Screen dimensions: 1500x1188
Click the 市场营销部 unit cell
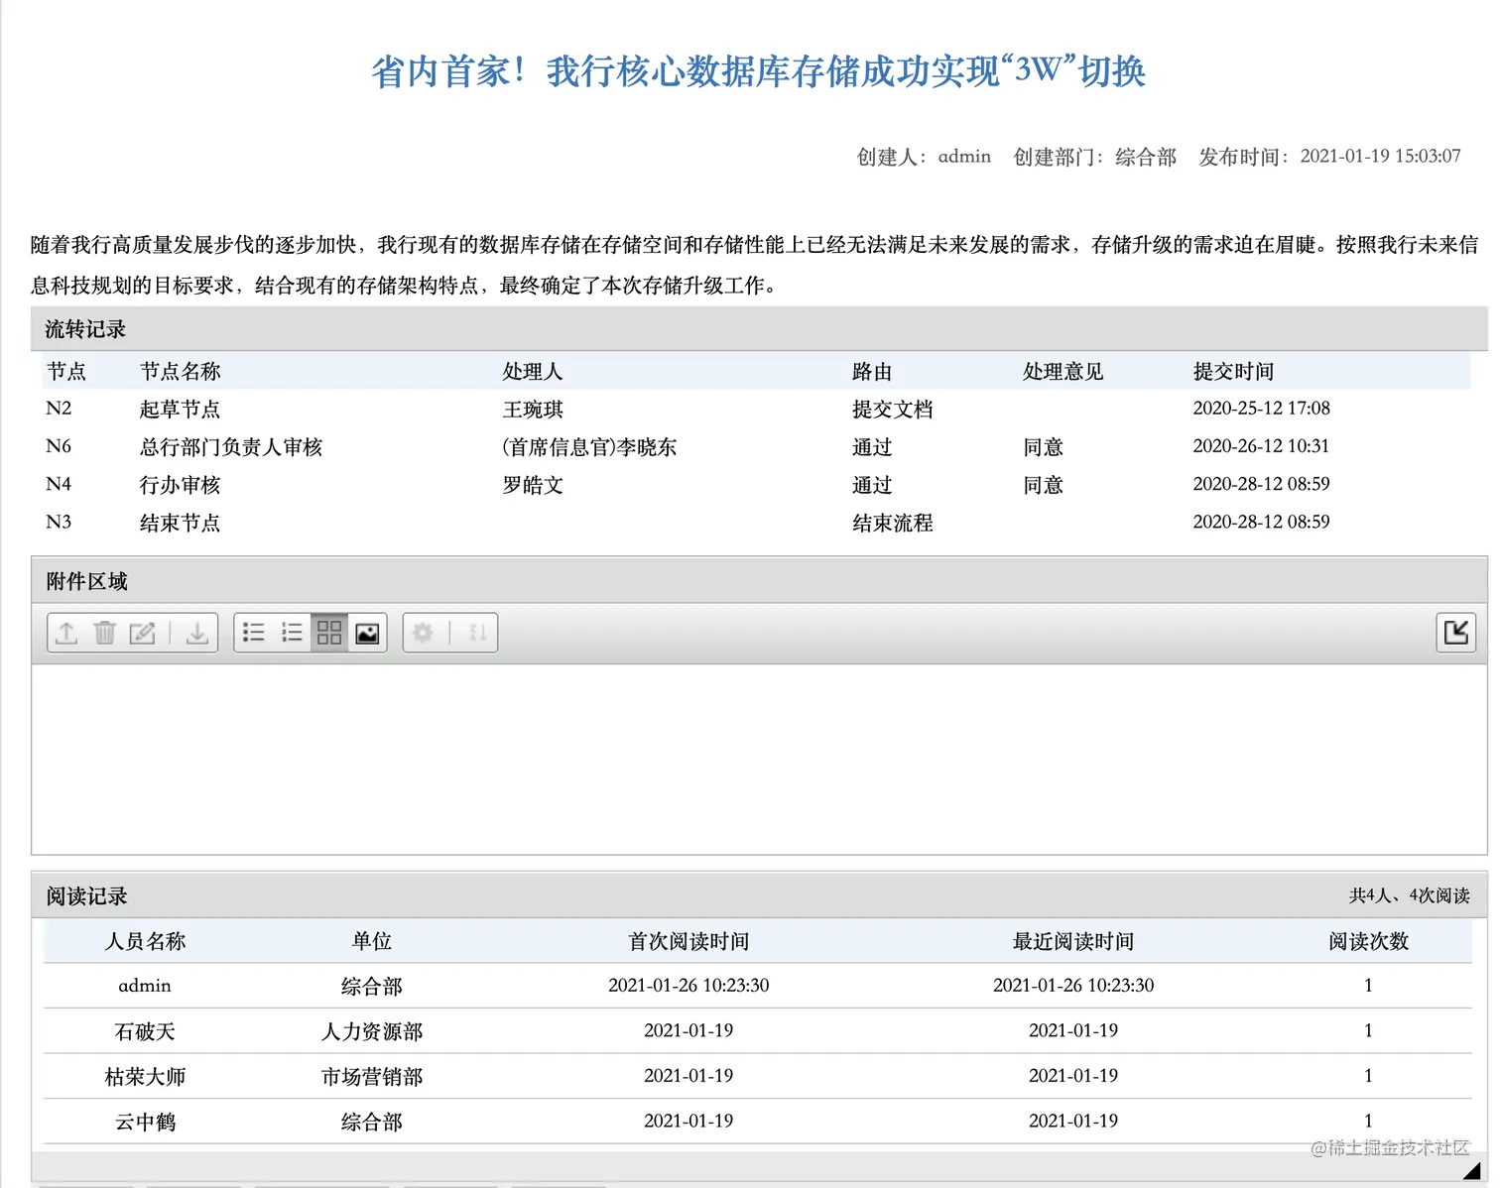(372, 1077)
